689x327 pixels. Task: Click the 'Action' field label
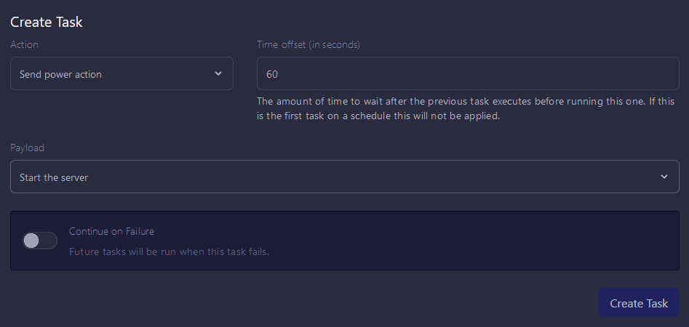click(24, 44)
